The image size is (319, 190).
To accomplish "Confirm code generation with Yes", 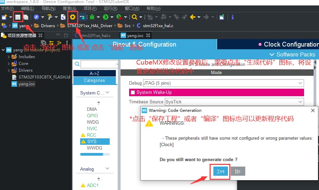I will click(x=220, y=171).
